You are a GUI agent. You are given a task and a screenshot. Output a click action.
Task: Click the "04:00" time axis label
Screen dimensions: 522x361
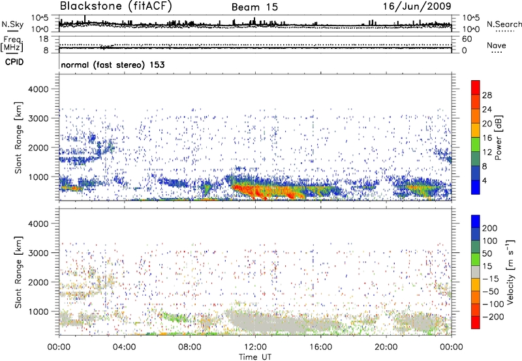coord(124,347)
